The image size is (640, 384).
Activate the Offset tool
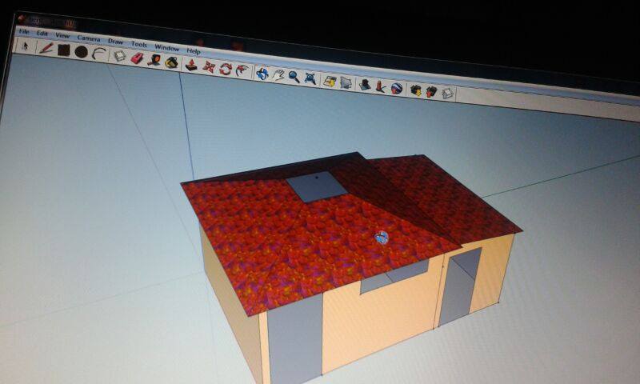(x=242, y=70)
